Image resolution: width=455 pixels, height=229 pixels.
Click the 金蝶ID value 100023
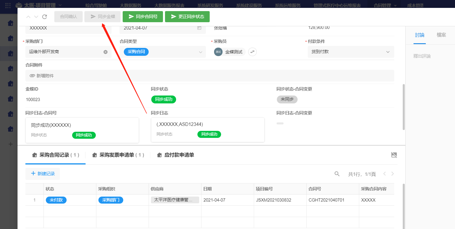[x=33, y=100]
